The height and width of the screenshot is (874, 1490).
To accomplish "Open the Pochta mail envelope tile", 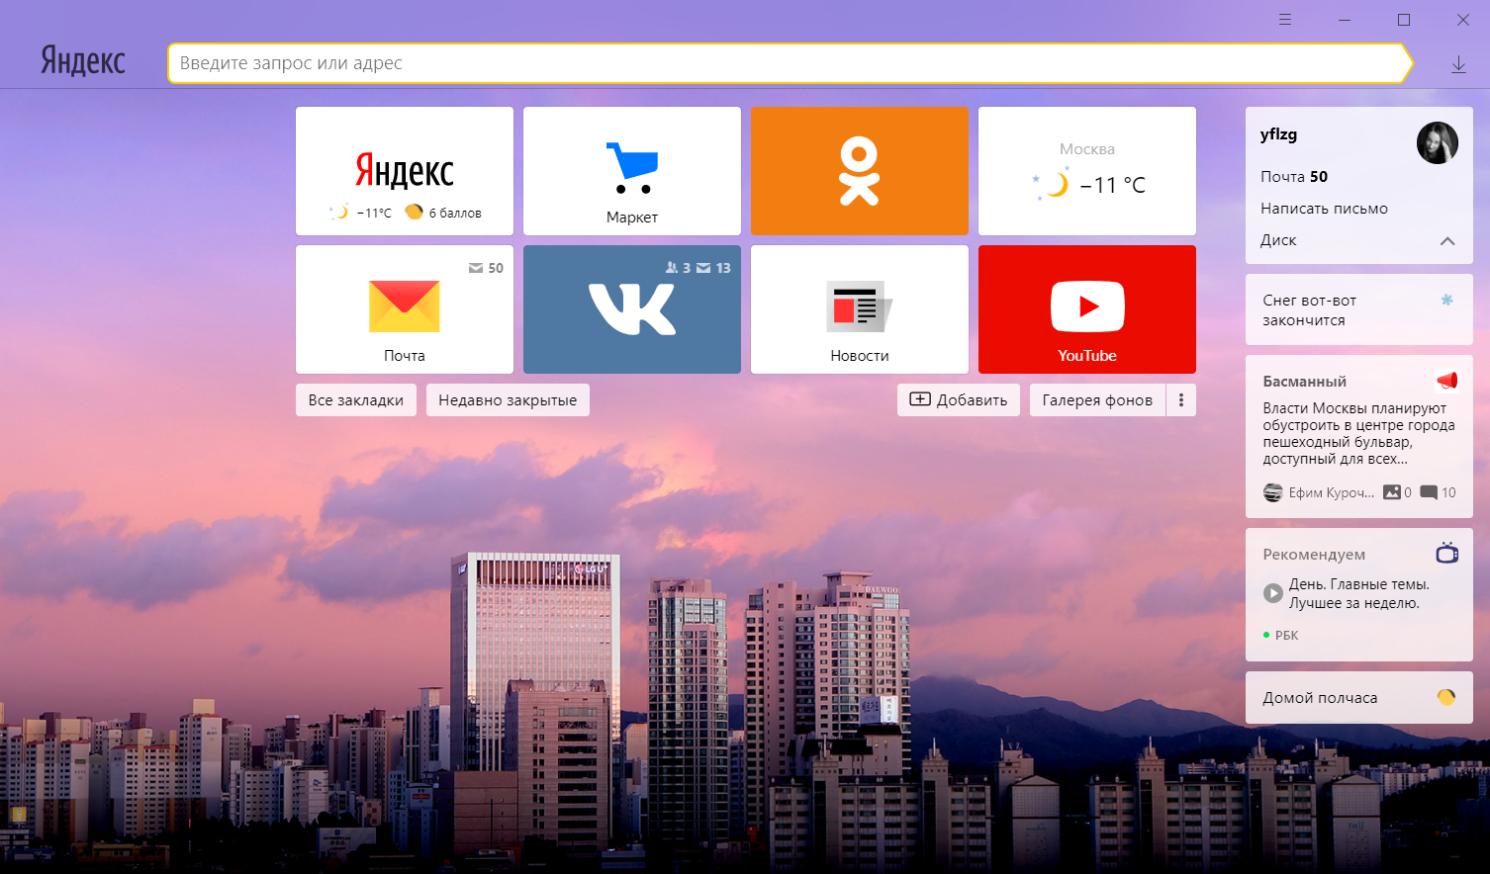I will [404, 309].
